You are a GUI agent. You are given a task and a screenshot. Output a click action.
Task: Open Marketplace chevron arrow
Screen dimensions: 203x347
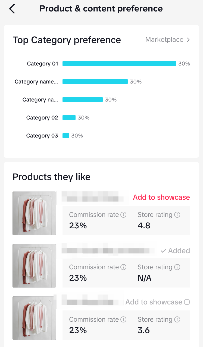(x=188, y=40)
